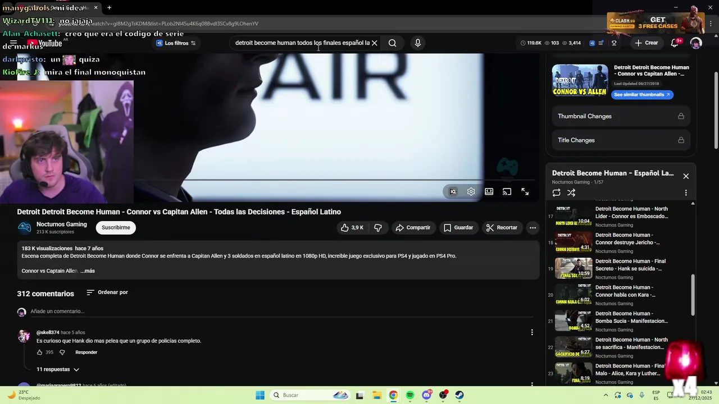
Task: Open the notifications bell
Action: pyautogui.click(x=675, y=43)
